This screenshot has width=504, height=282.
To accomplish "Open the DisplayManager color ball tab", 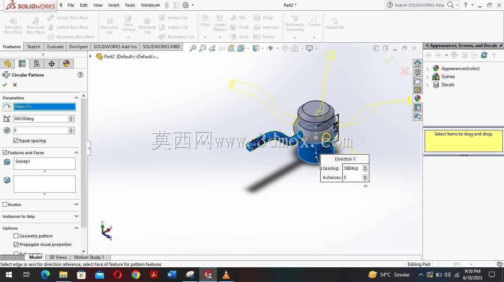I will (x=66, y=64).
